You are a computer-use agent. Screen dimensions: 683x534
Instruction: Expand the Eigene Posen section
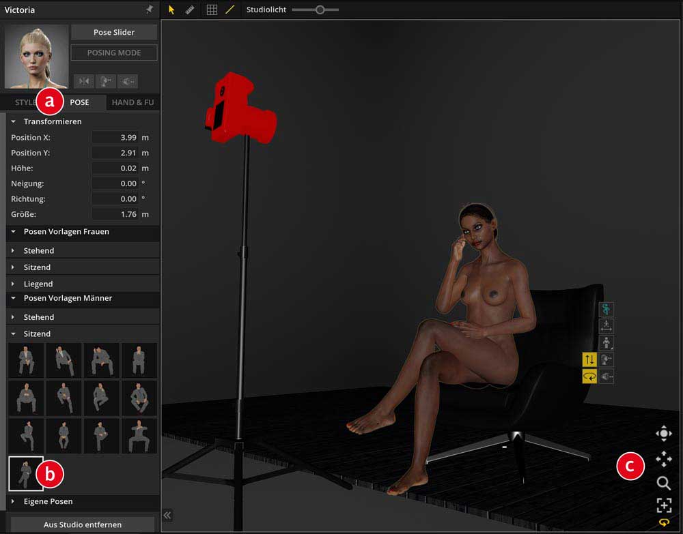coord(13,501)
